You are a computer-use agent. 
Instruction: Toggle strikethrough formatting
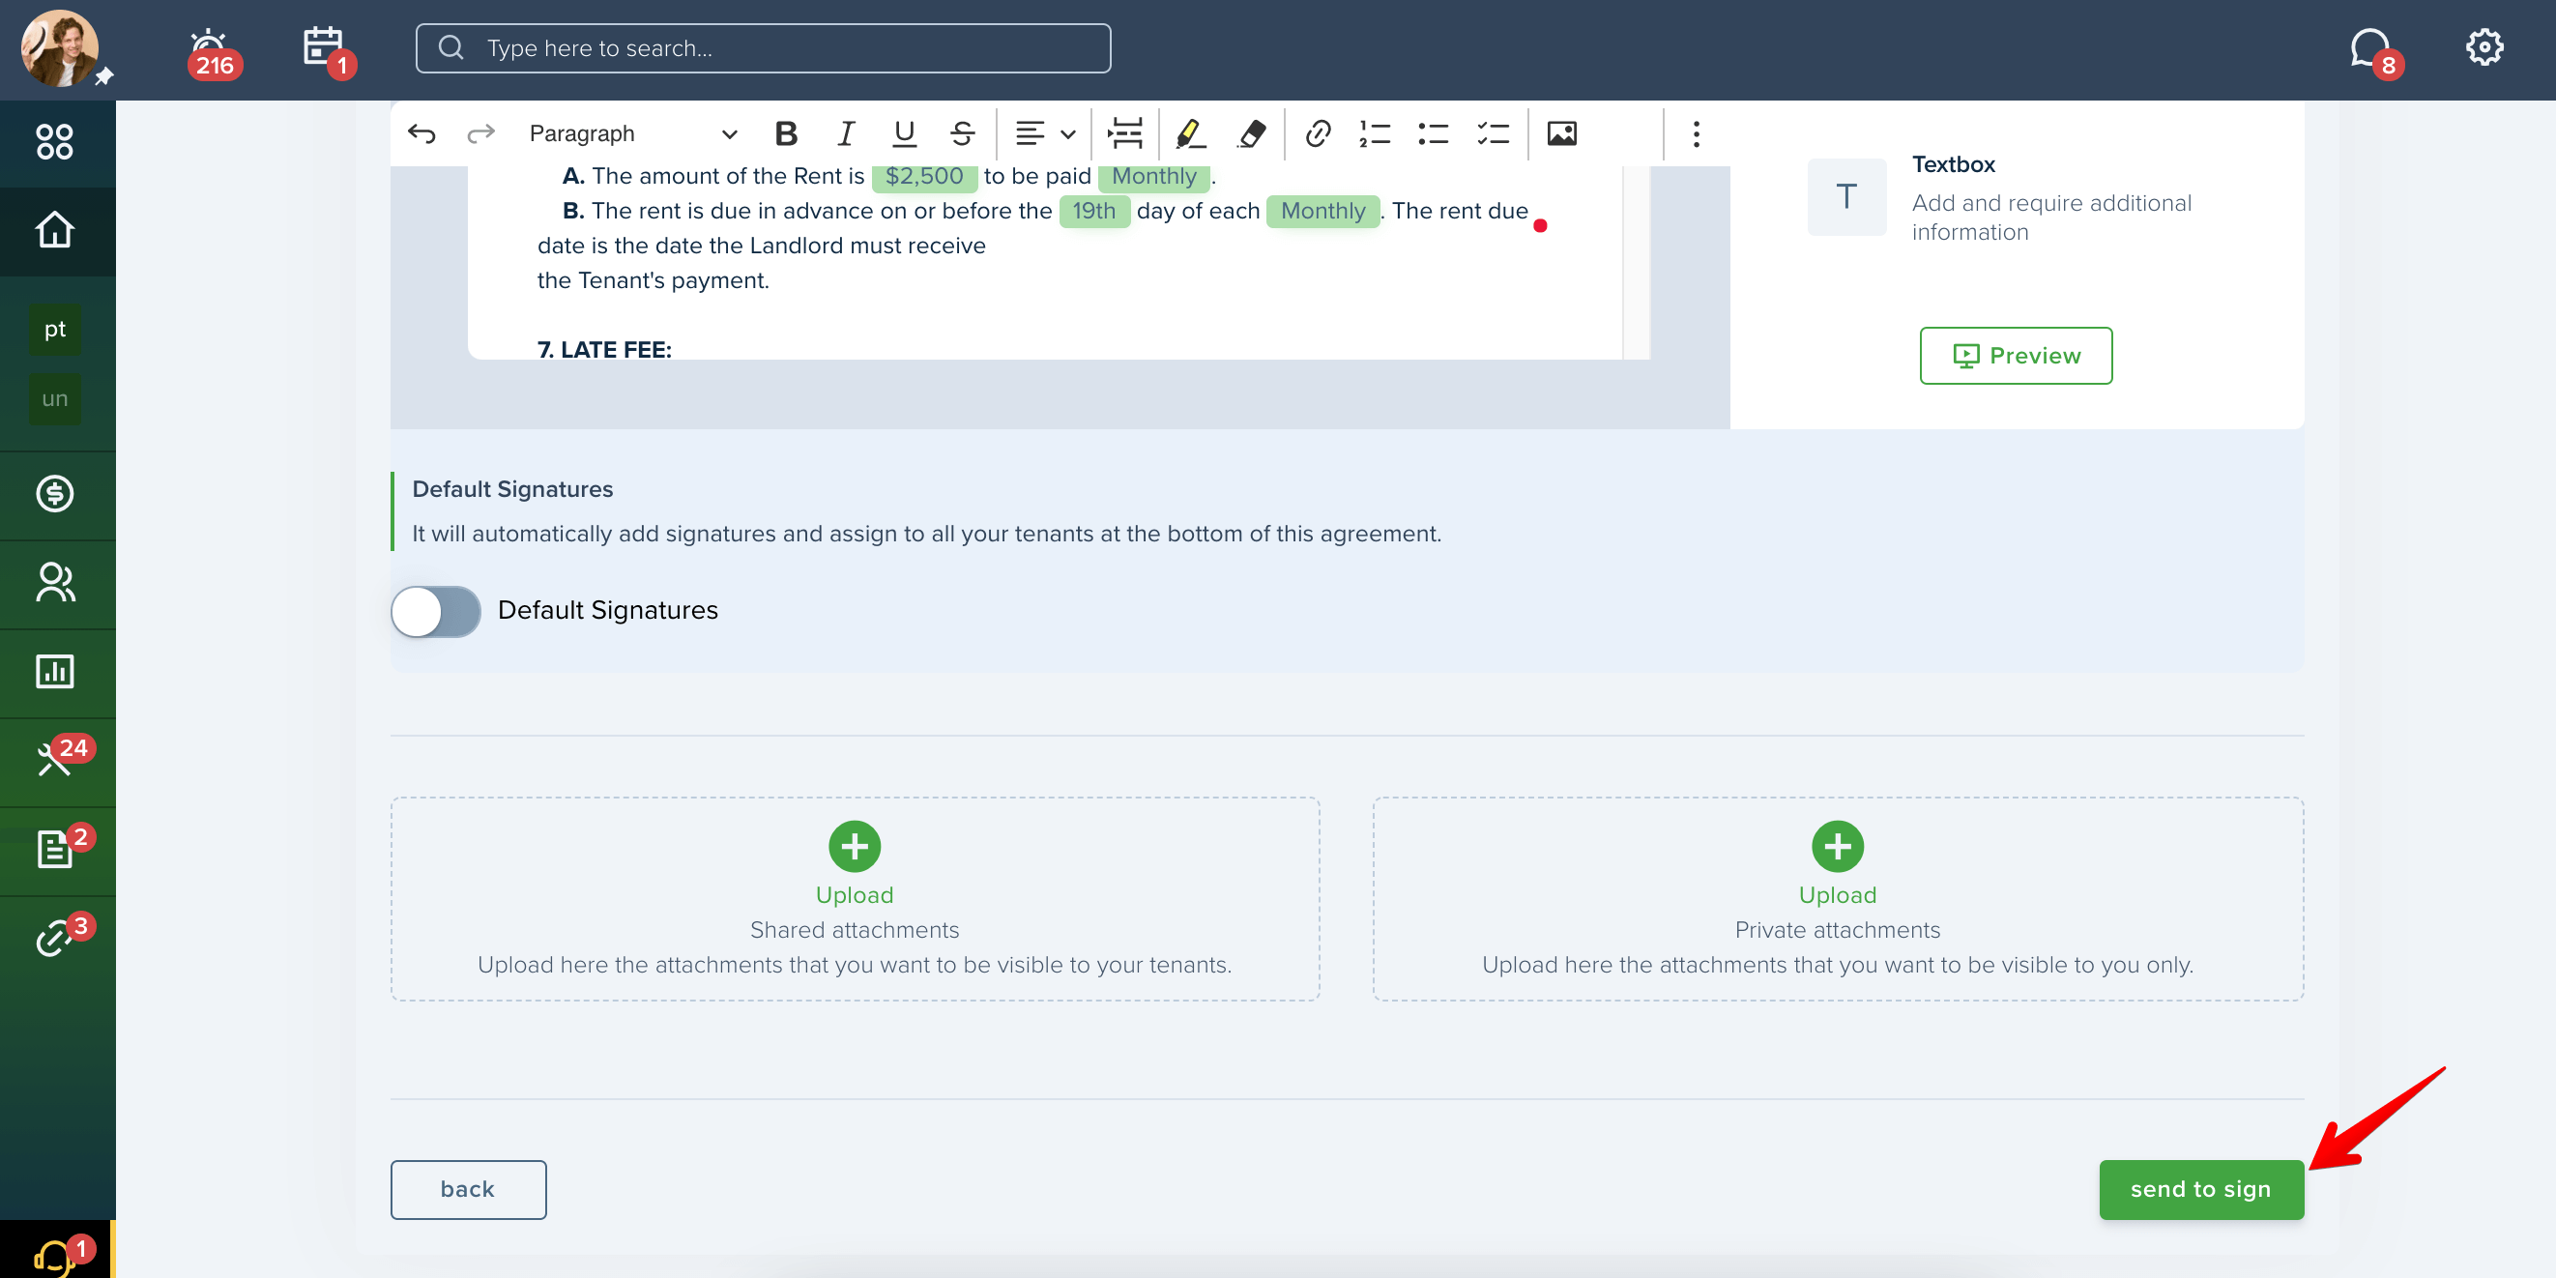coord(963,134)
